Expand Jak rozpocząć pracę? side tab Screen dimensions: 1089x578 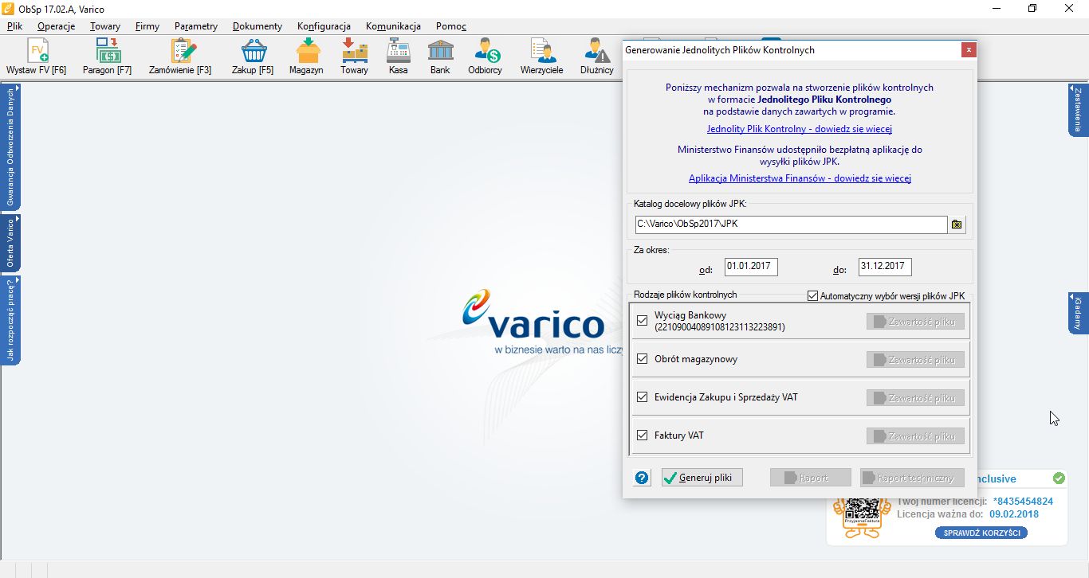[10, 320]
